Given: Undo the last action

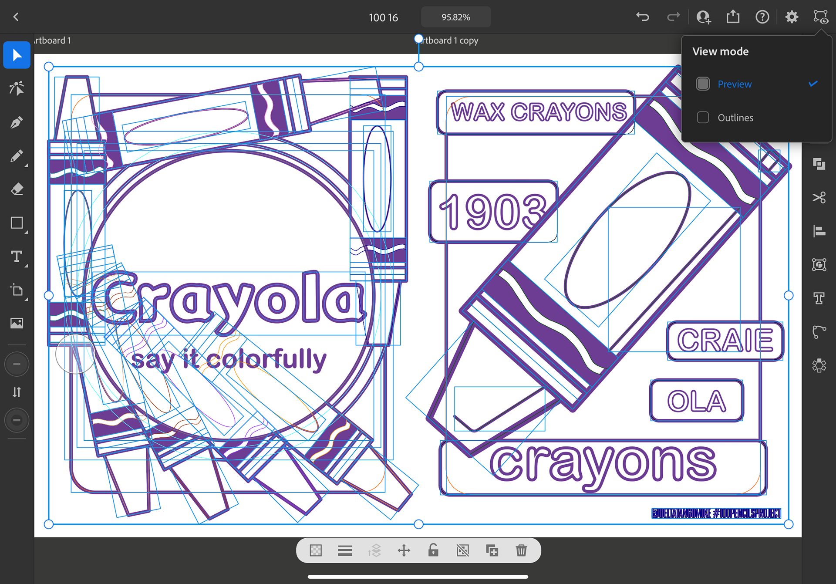Looking at the screenshot, I should coord(643,17).
